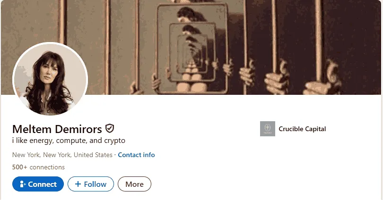Follow Meltem Demirors
This screenshot has width=383, height=200.
point(91,184)
